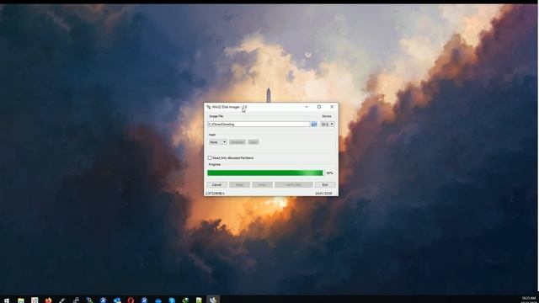Click the progress percentage value
Image resolution: width=539 pixels, height=303 pixels.
coord(329,173)
